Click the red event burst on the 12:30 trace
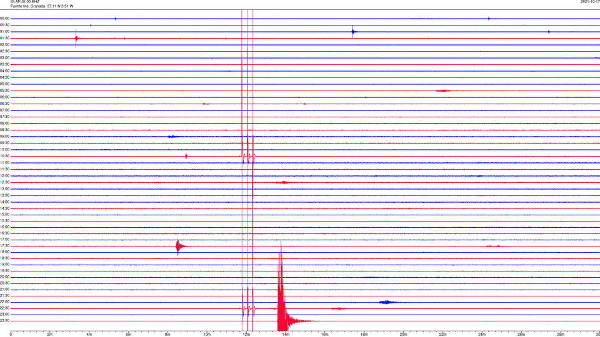This screenshot has height=337, width=600. point(282,183)
